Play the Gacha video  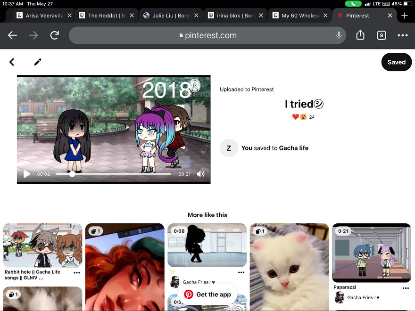tap(27, 174)
